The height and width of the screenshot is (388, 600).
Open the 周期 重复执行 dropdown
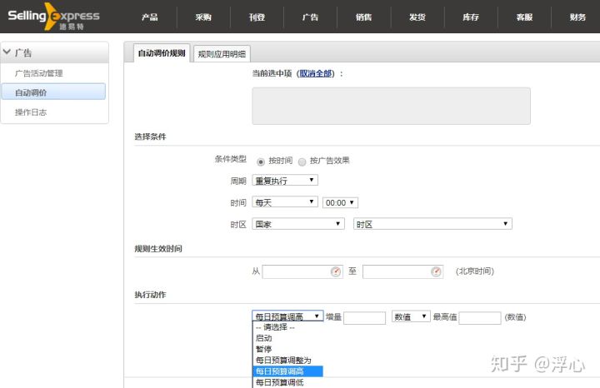click(285, 180)
